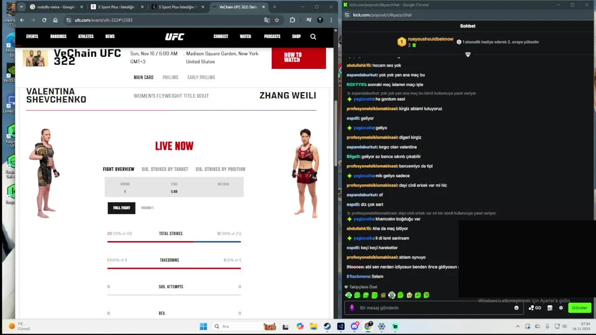Open Watch menu in UFC header

coord(245,36)
